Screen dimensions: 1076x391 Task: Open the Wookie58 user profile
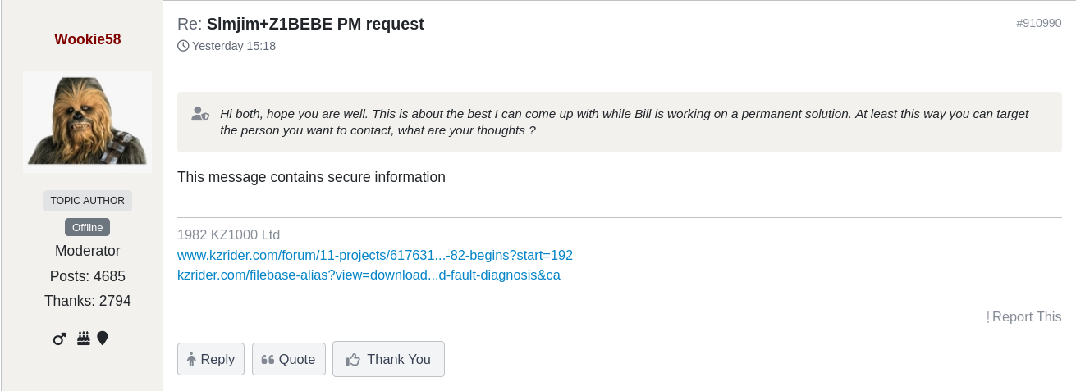pos(88,39)
